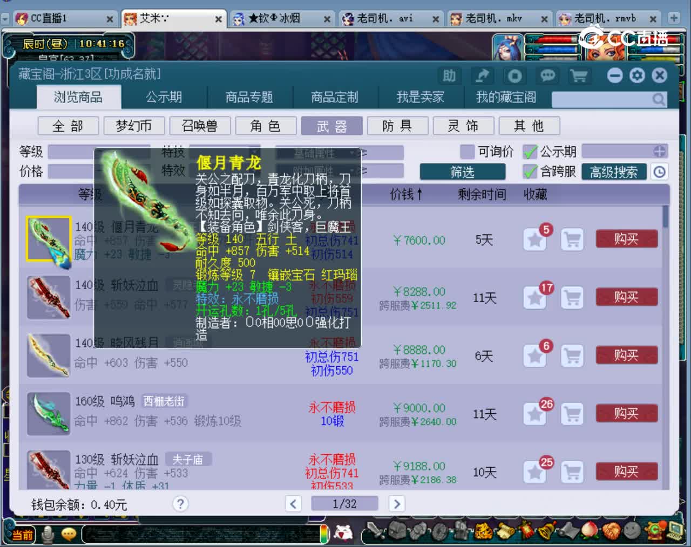Favorite the 晓风残月 item with the star
Screen dimensions: 691x547
click(x=535, y=355)
